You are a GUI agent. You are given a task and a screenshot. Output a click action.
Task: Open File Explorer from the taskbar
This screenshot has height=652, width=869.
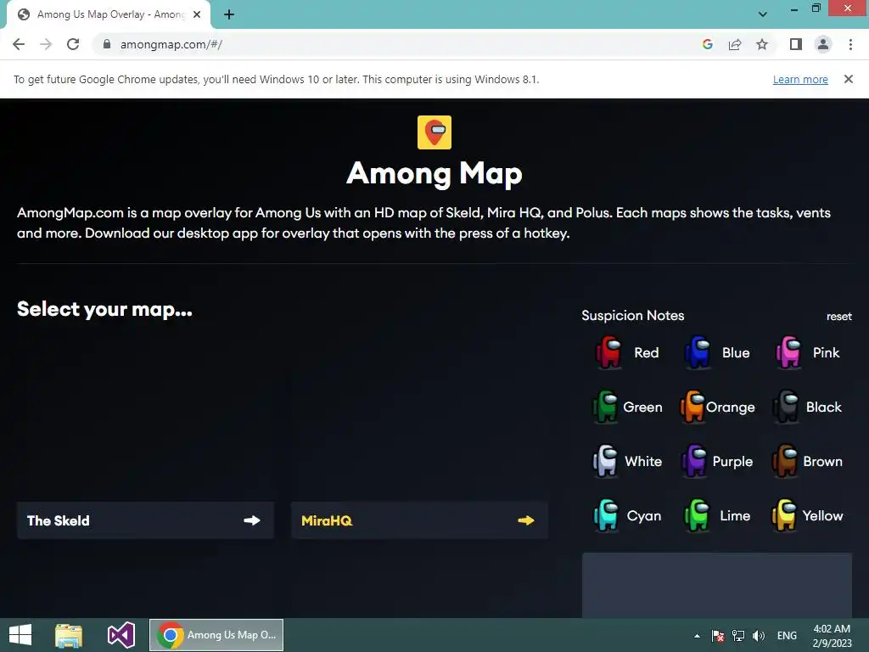click(69, 635)
